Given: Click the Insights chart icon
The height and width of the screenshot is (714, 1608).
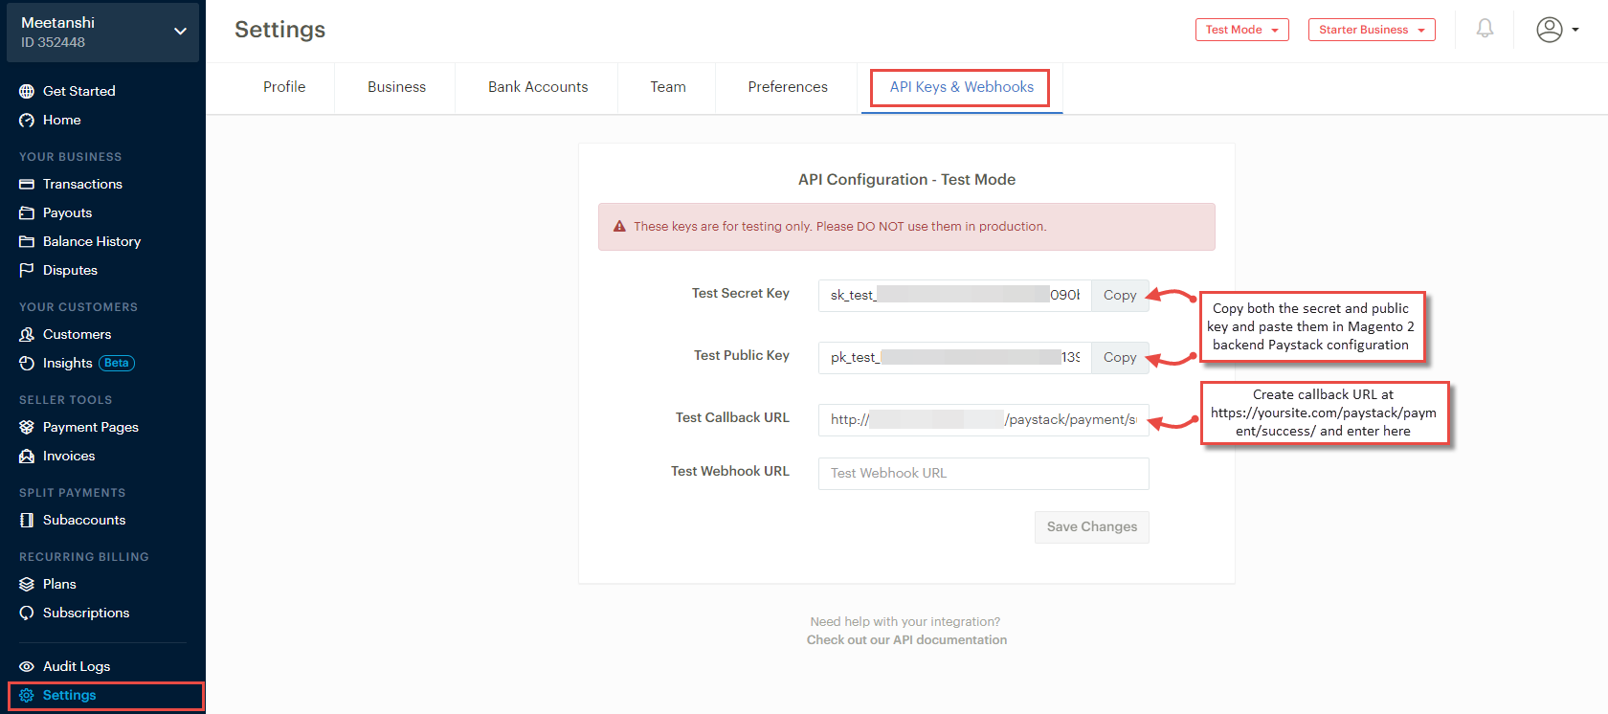Looking at the screenshot, I should [27, 363].
